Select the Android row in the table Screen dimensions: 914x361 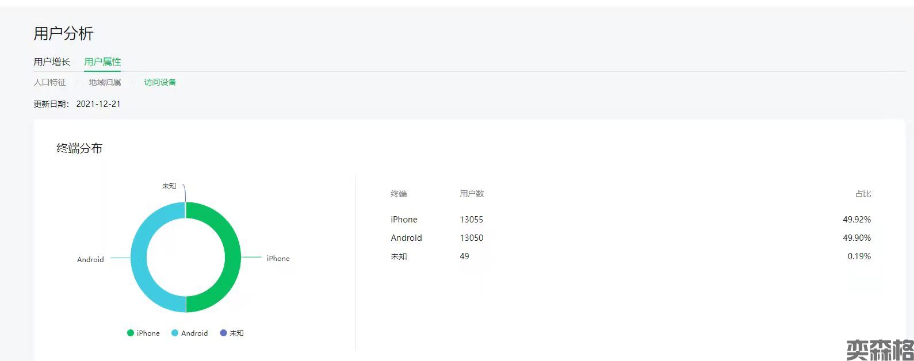[x=406, y=238]
